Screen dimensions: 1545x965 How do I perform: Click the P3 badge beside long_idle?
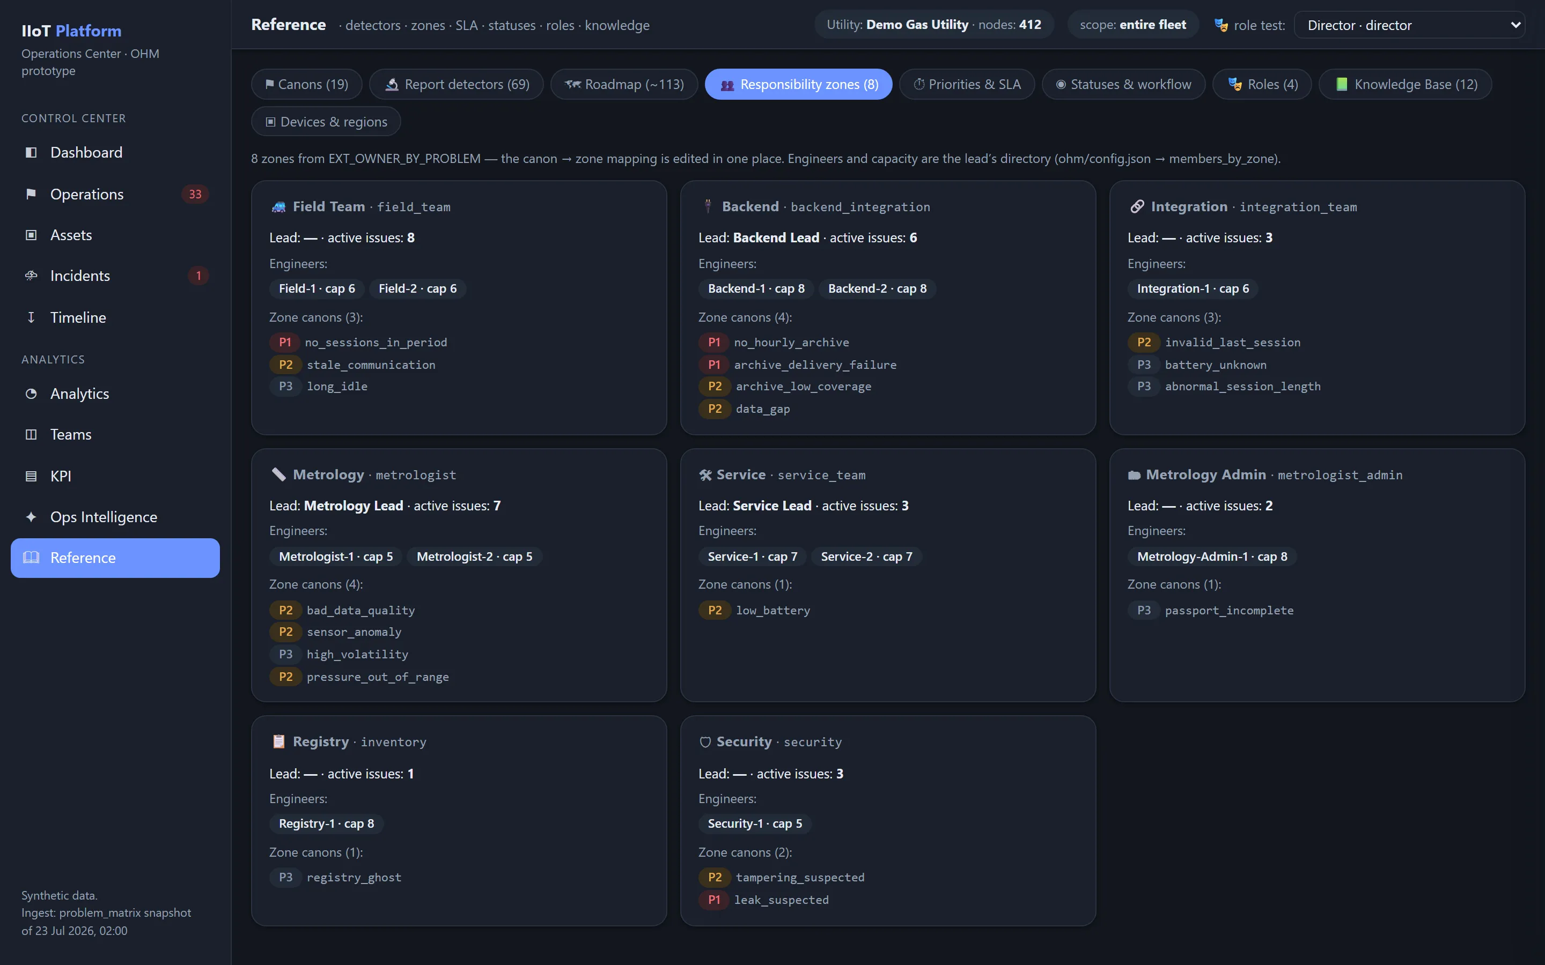(x=285, y=387)
